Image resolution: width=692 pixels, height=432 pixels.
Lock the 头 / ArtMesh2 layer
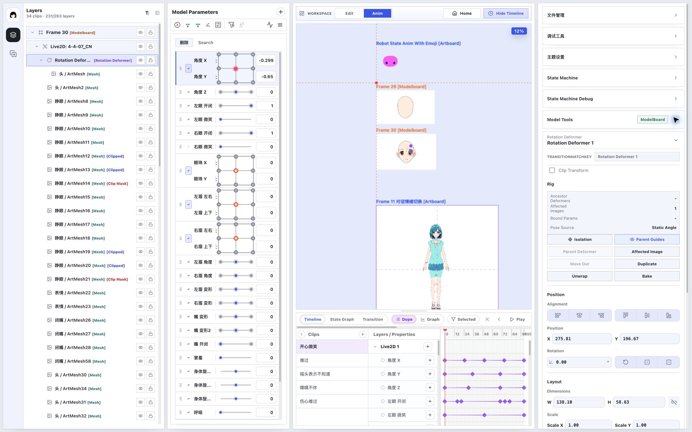pyautogui.click(x=151, y=87)
